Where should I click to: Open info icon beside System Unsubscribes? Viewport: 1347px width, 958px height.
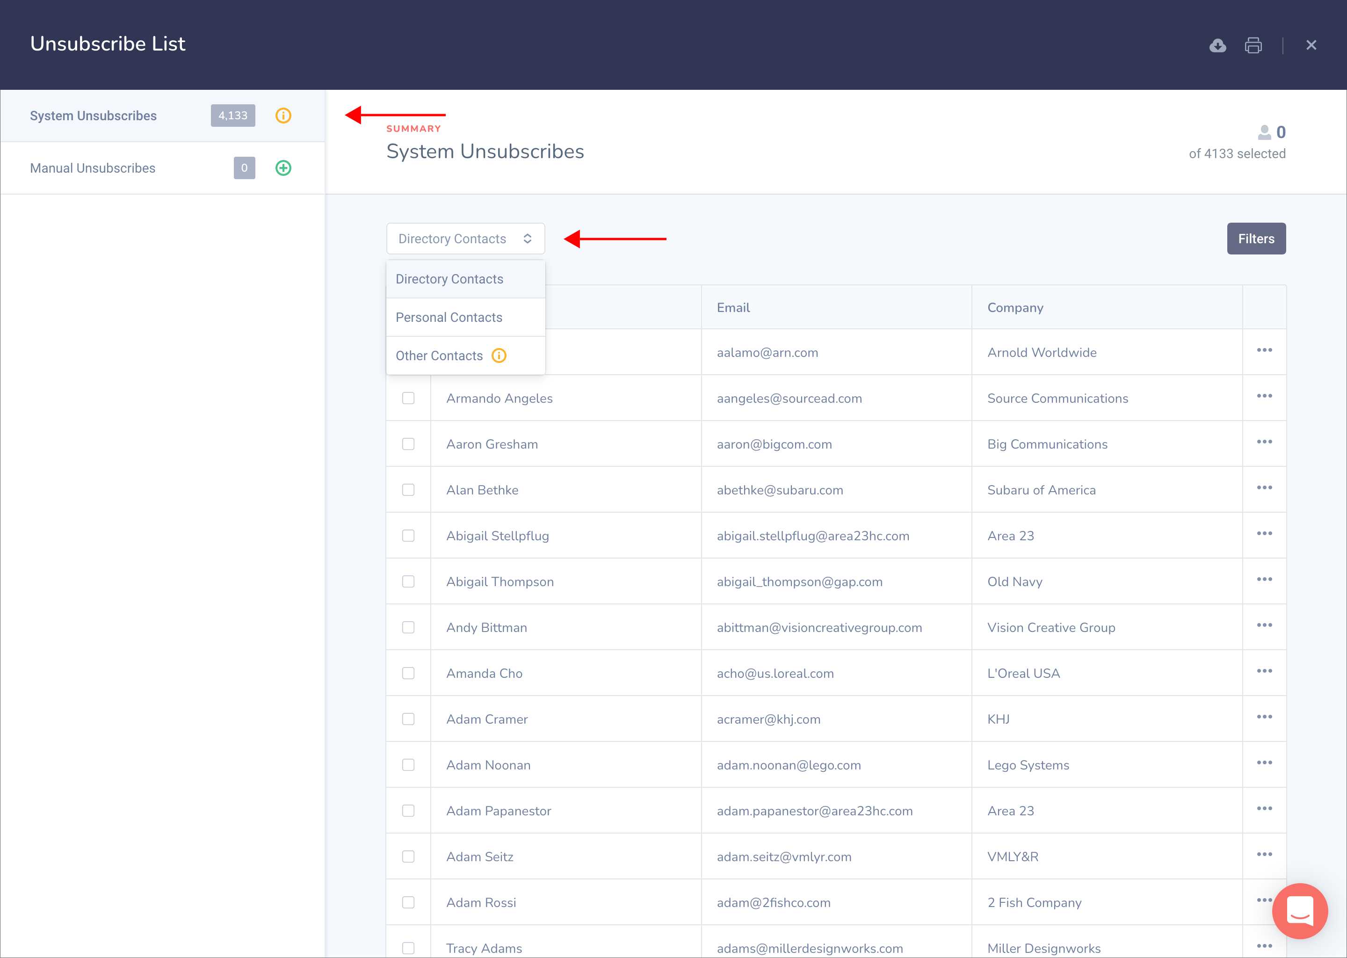[284, 116]
